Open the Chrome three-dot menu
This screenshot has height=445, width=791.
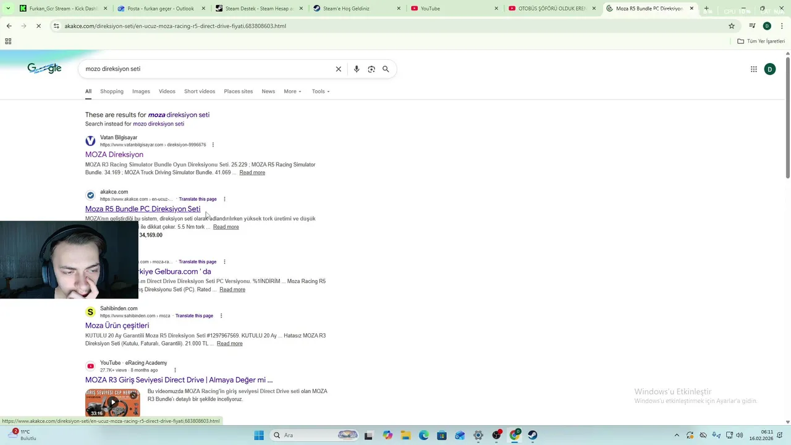click(782, 26)
